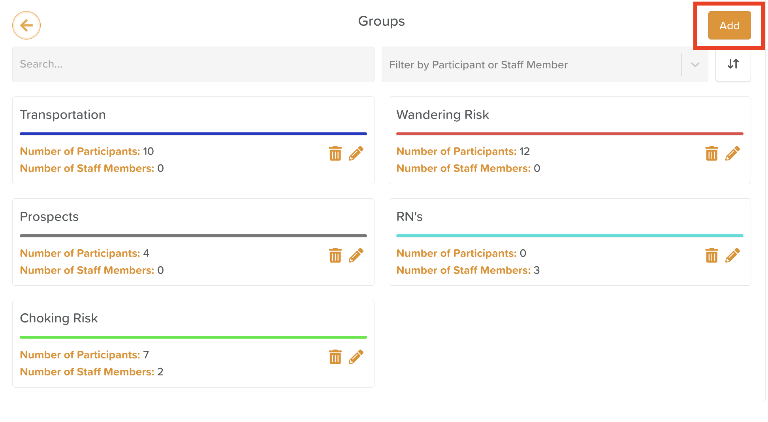Focus the Search input field
Viewport: 768px width, 422px height.
point(193,64)
